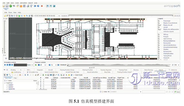Click the blue plus add-row icon
The height and width of the screenshot is (106, 184).
[x=7, y=75]
